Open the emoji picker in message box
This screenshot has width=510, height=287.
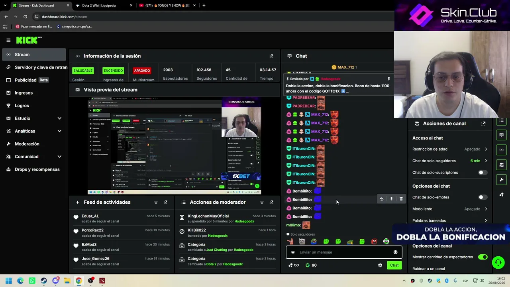point(395,252)
